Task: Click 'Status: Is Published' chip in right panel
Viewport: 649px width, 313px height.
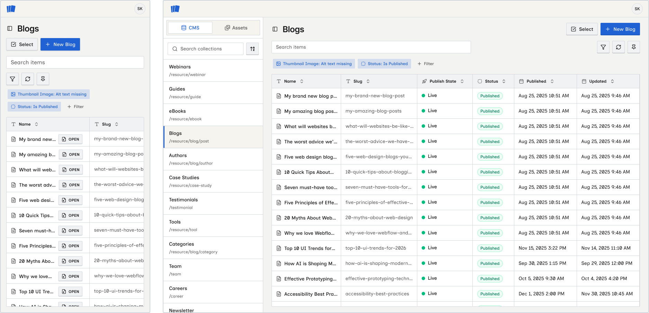Action: point(384,64)
